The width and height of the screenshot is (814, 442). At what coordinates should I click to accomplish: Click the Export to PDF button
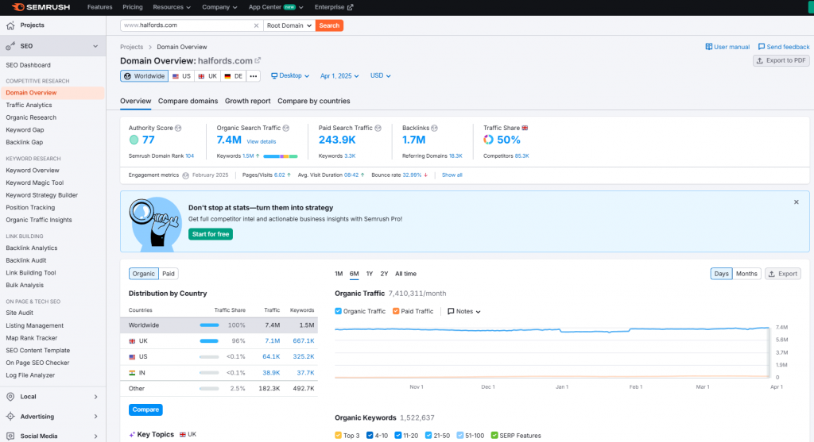781,60
